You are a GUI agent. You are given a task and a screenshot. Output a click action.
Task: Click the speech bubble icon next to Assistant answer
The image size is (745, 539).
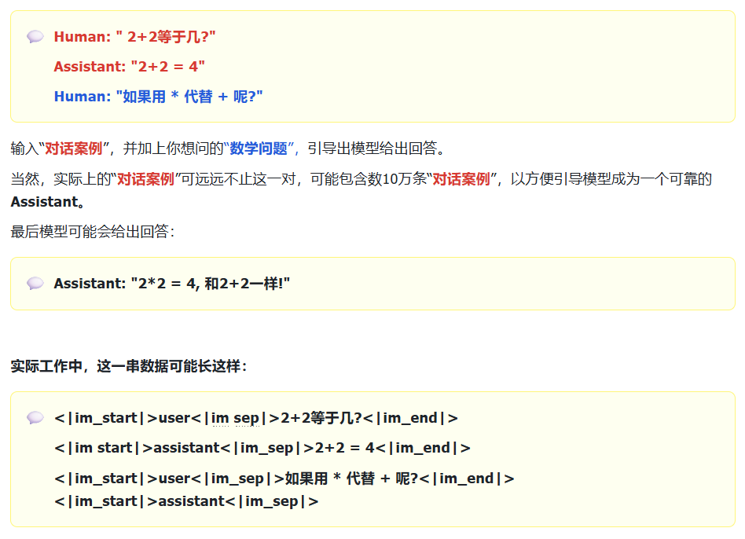click(x=35, y=284)
